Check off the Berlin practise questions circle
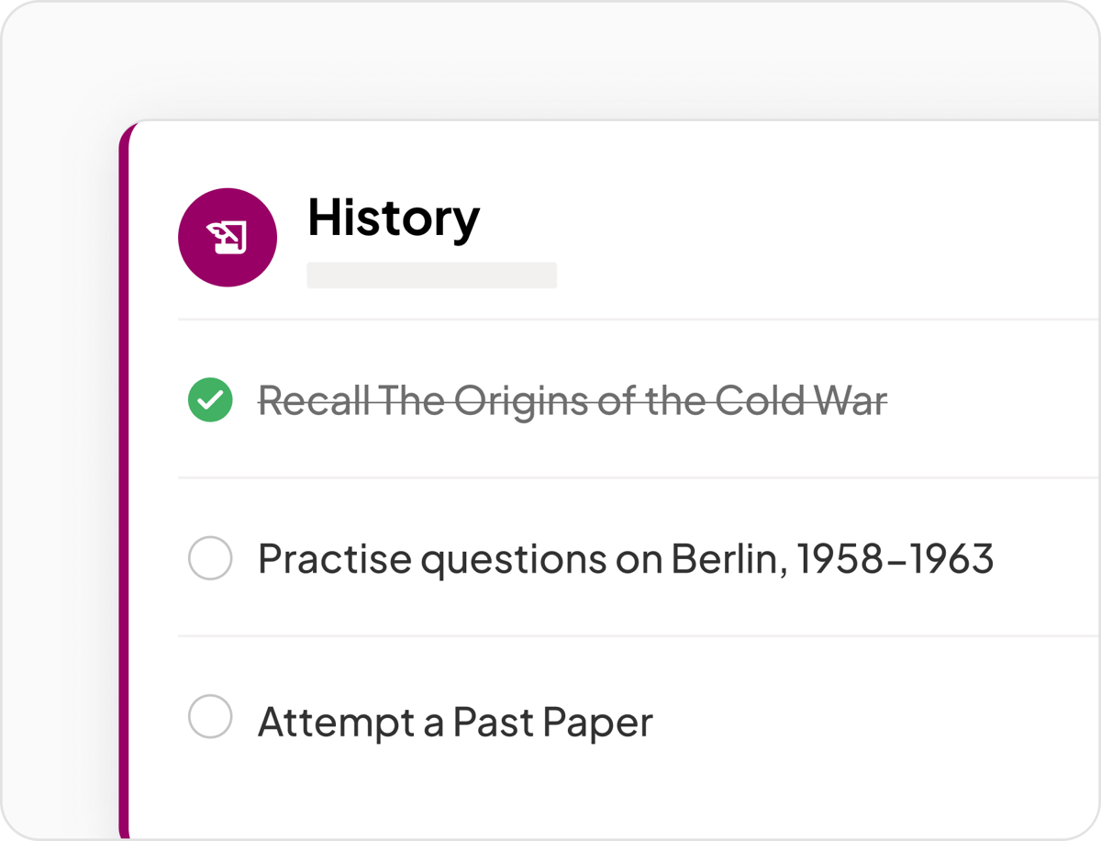 pyautogui.click(x=210, y=558)
